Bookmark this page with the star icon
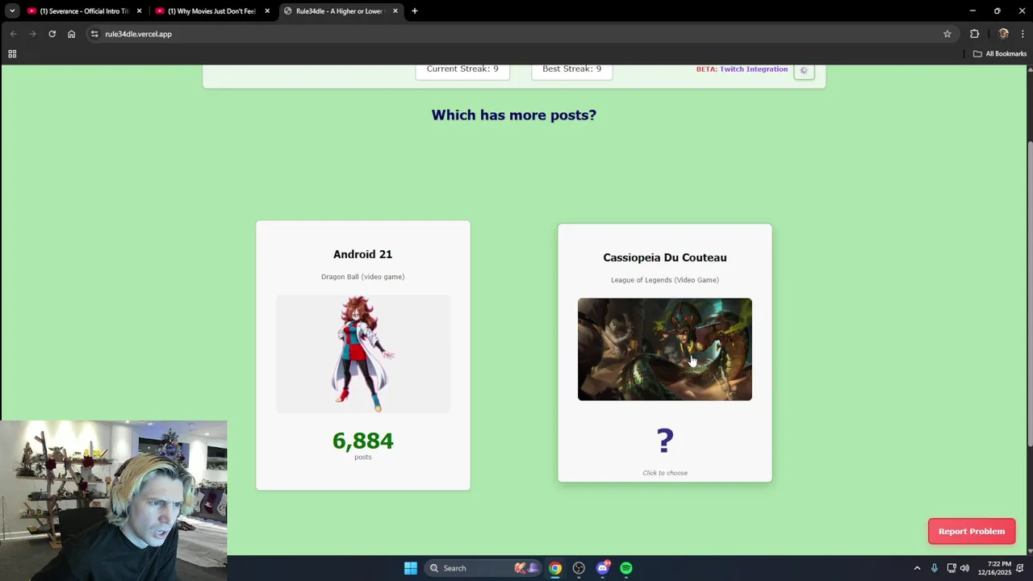This screenshot has width=1033, height=581. coord(947,34)
